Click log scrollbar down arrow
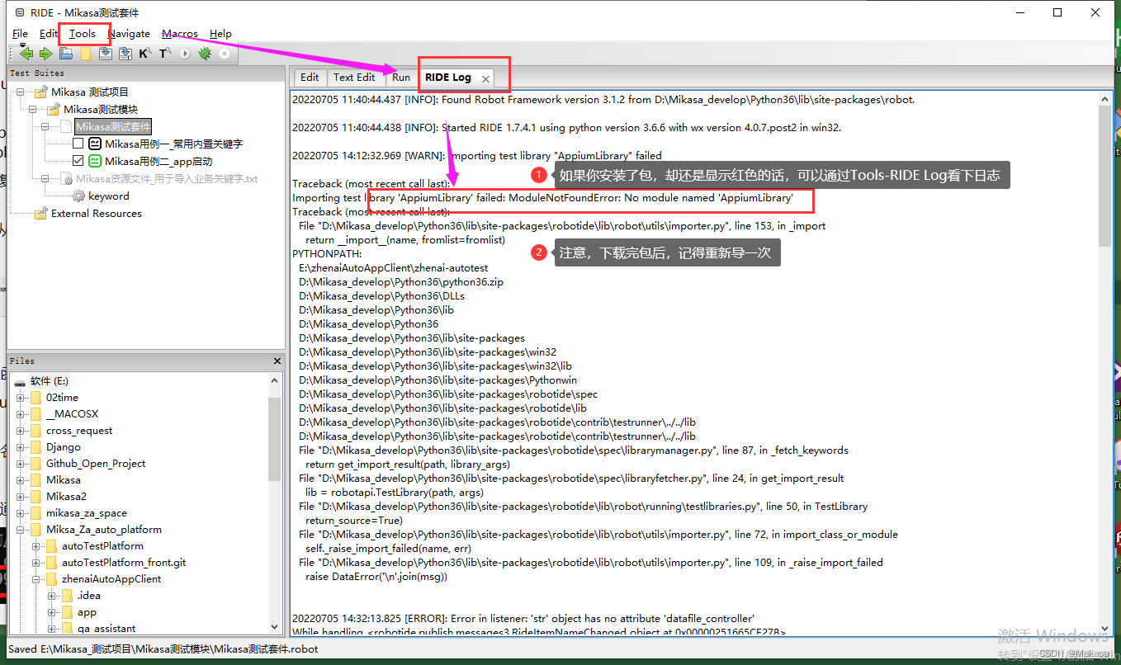The width and height of the screenshot is (1121, 665). coord(1106,628)
